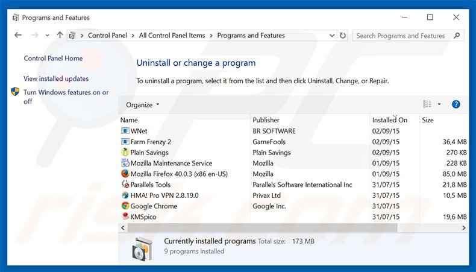Click Parallels Software International Inc cell

[302, 185]
